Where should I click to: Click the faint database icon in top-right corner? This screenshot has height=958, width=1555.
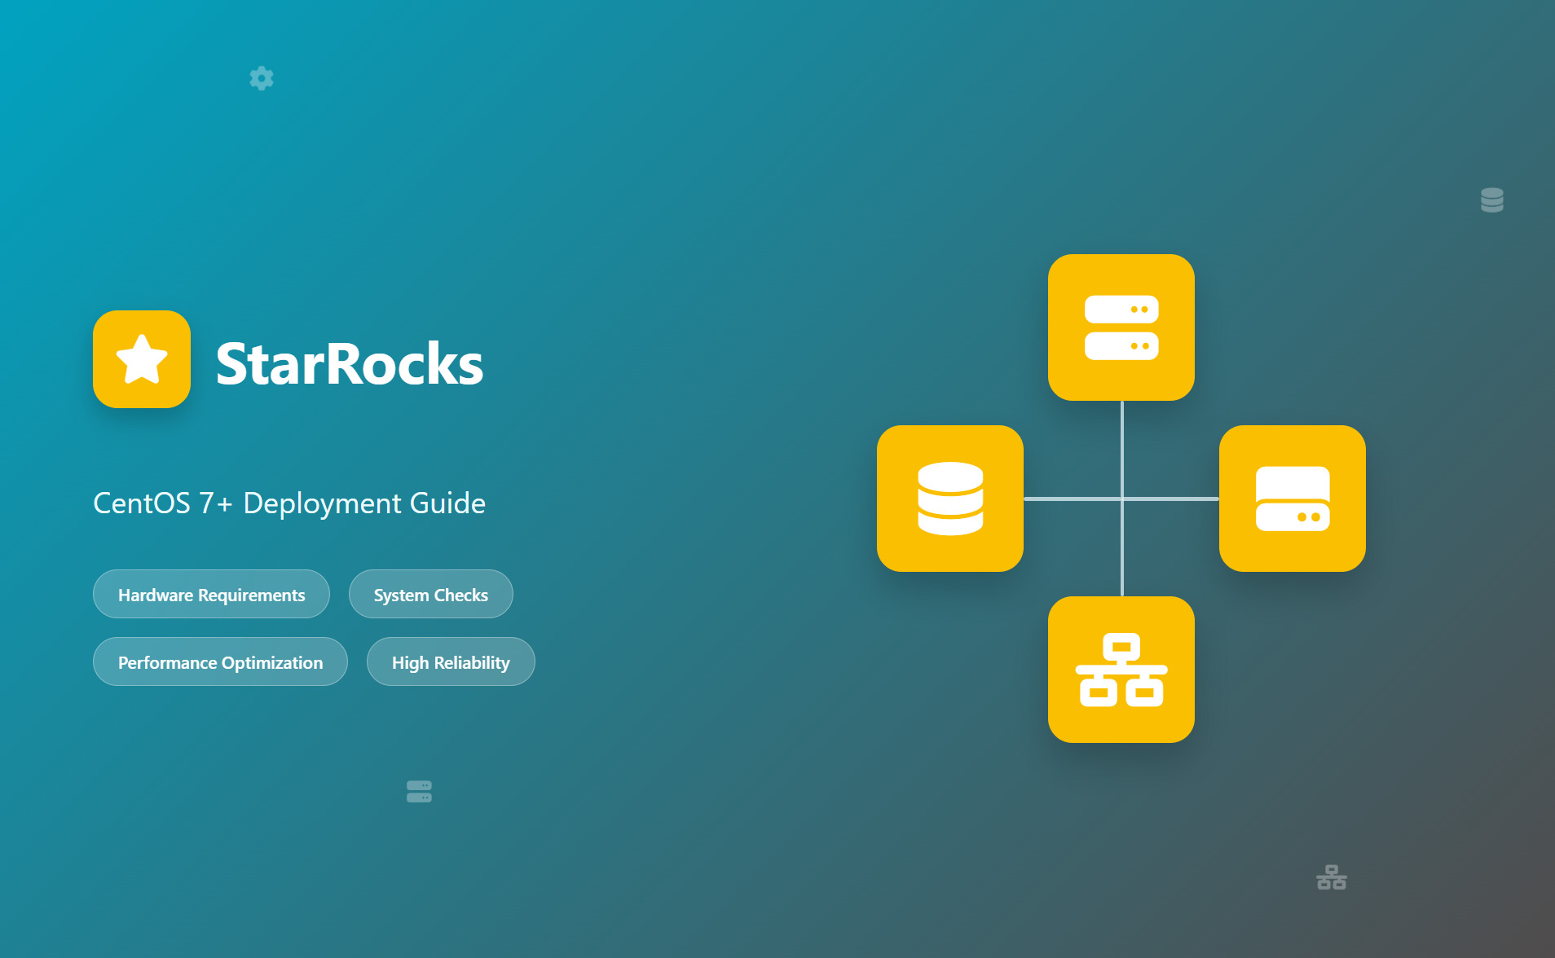coord(1492,200)
